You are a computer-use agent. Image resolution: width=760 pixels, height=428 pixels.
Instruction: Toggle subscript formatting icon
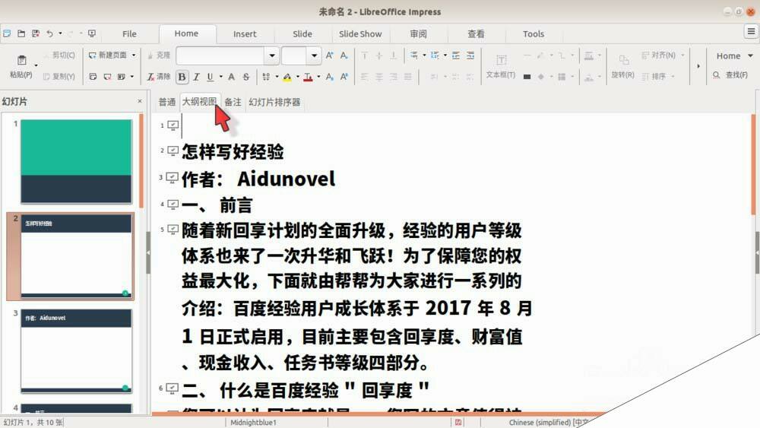pyautogui.click(x=330, y=77)
